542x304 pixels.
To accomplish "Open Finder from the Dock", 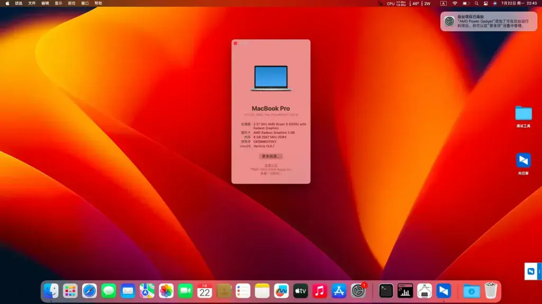I will pos(51,291).
